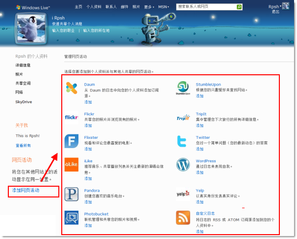
Task: Click 添加 under StumbleUpon
Action: 199,96
